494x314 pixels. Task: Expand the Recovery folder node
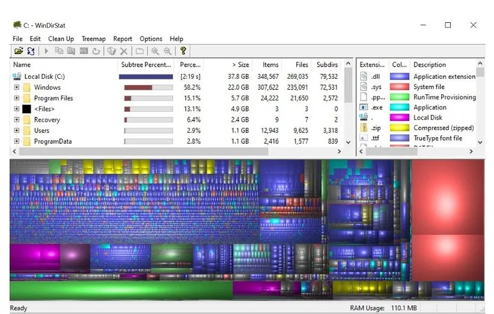17,120
